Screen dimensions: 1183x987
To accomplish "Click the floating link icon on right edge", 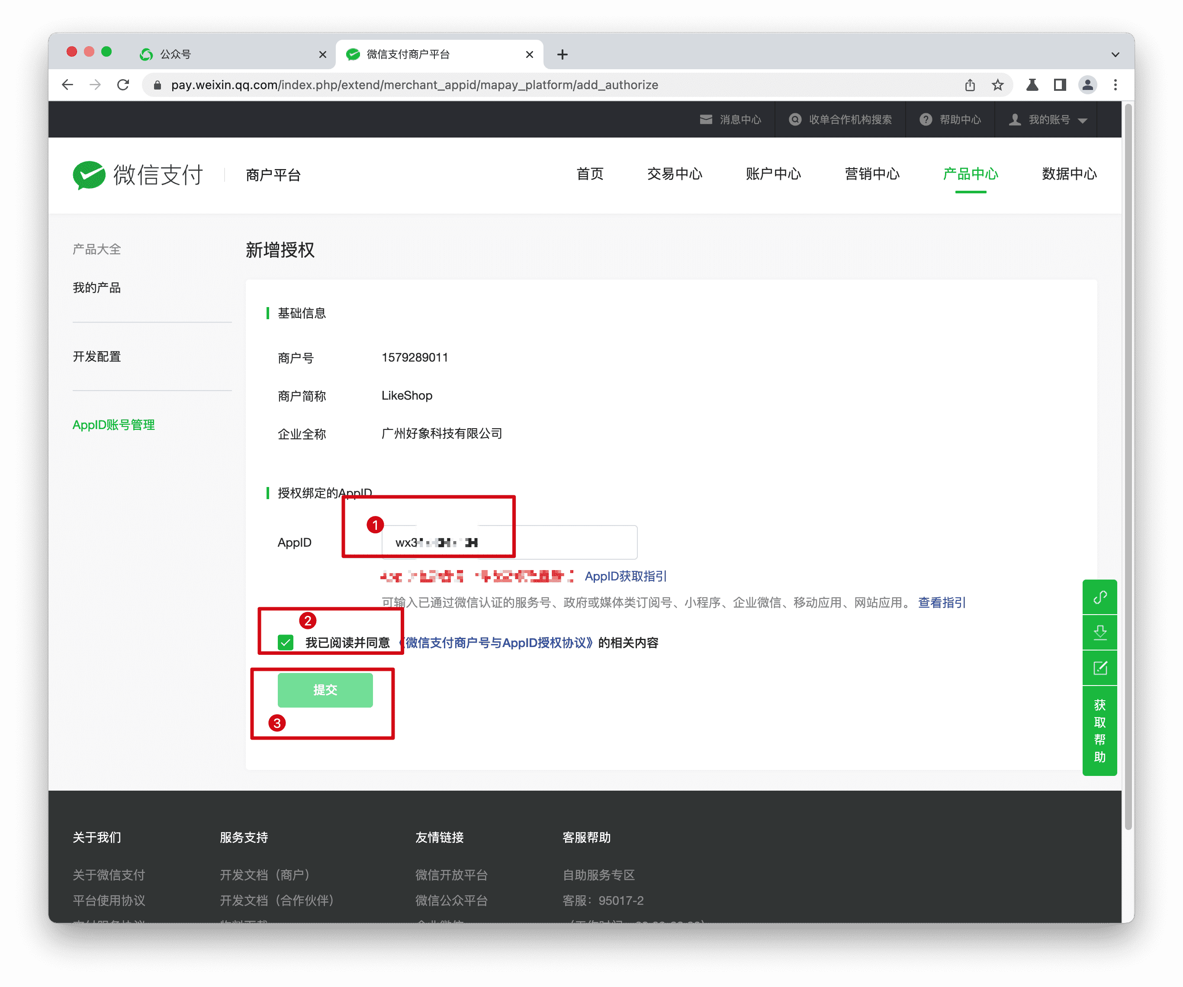I will [1099, 597].
